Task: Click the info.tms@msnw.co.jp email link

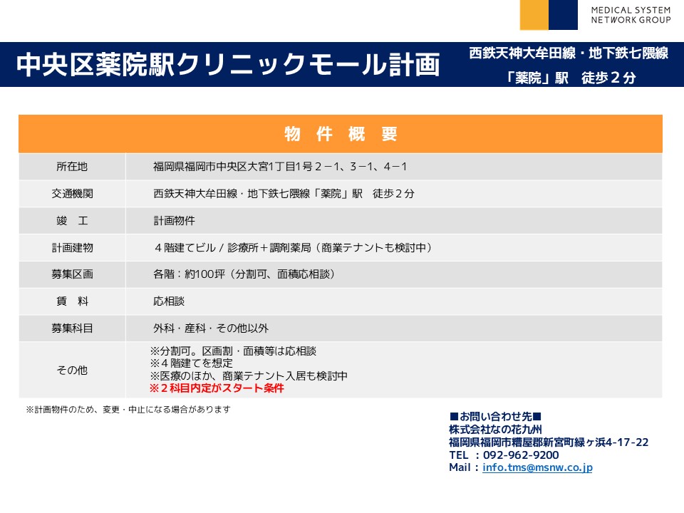Action: coord(537,467)
